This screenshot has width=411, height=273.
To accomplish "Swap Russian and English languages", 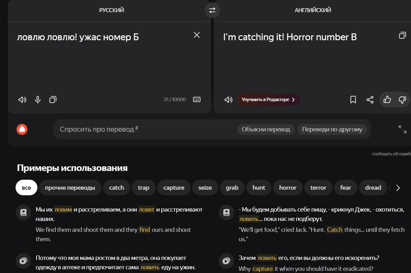I will click(212, 10).
